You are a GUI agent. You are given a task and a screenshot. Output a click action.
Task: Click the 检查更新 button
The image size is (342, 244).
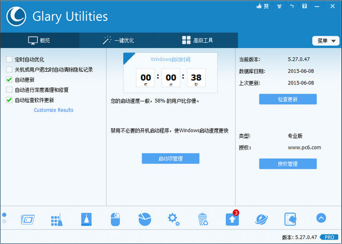coord(288,99)
